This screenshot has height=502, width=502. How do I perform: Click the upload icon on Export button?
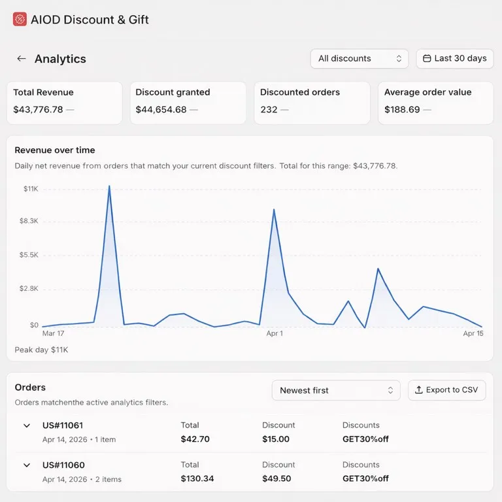tap(418, 390)
